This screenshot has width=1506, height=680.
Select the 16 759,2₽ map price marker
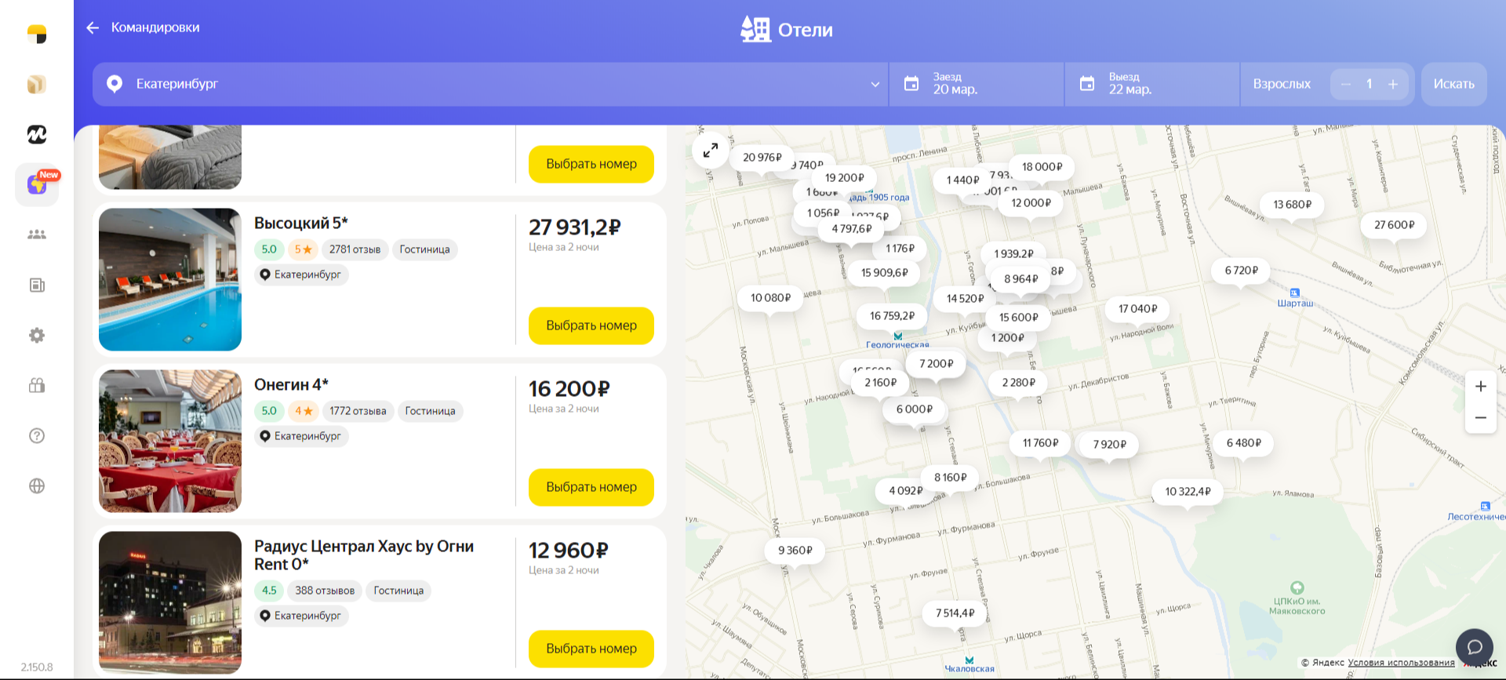tap(893, 316)
